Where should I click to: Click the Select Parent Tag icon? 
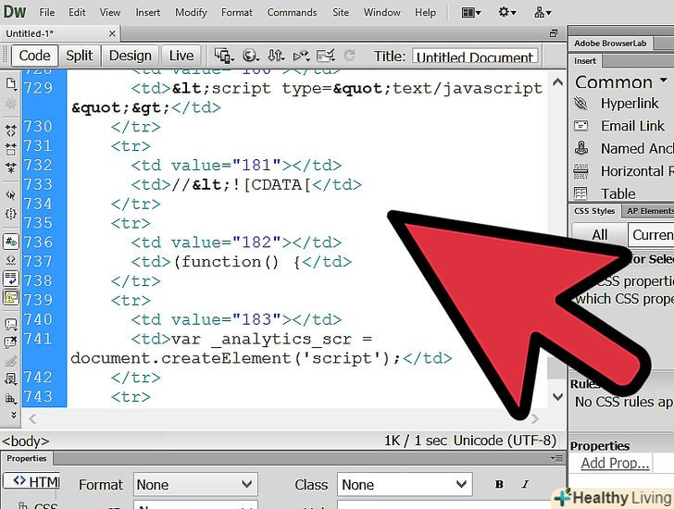(11, 195)
